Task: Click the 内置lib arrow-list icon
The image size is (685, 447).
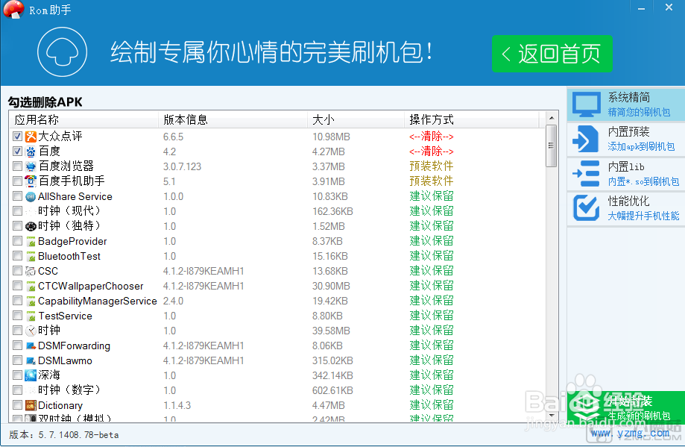Action: pos(587,174)
